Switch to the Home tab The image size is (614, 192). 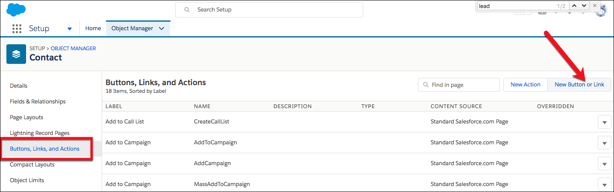tap(93, 29)
